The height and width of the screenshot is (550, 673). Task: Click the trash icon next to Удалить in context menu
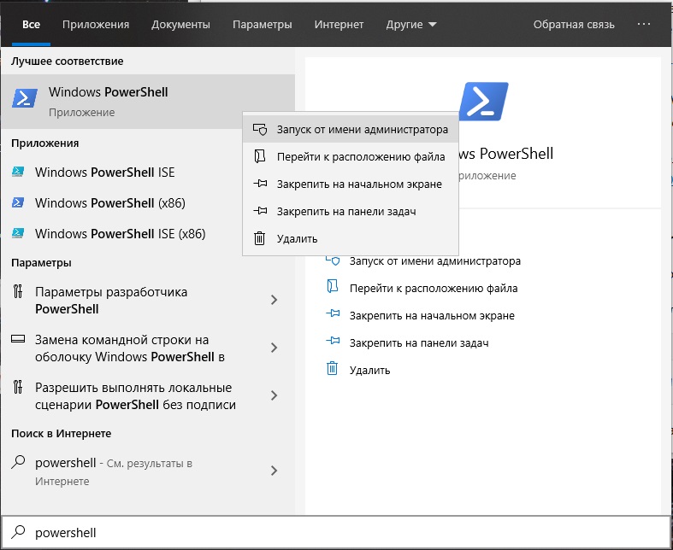[x=260, y=238]
